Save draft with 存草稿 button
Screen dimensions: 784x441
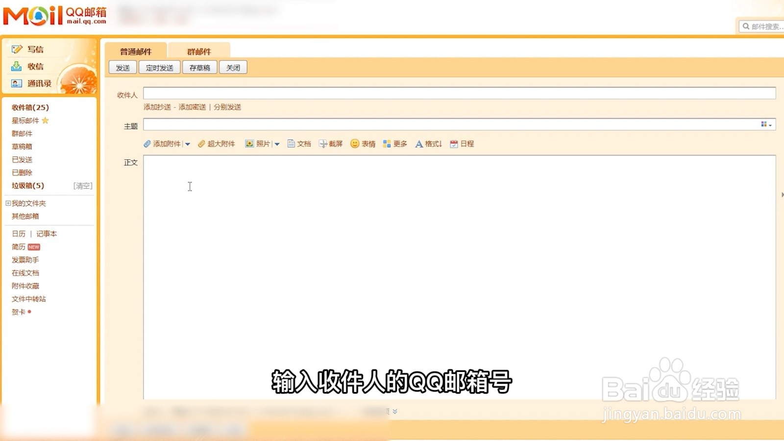[199, 67]
